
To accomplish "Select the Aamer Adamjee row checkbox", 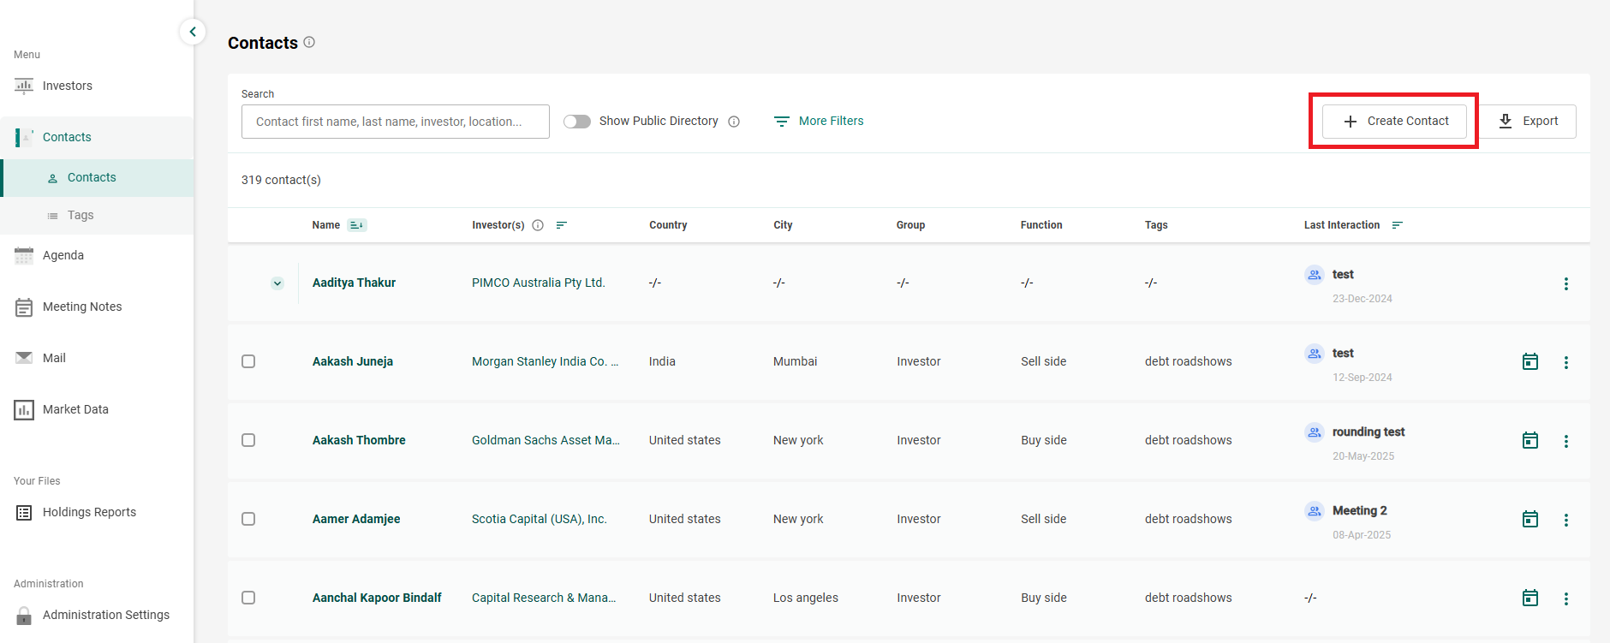I will (x=248, y=519).
